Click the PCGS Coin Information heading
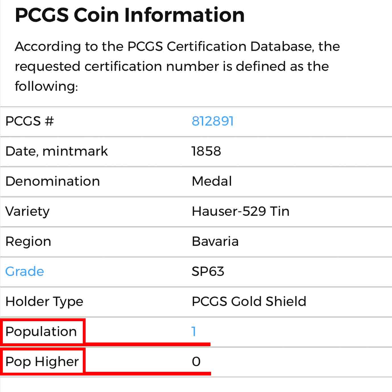 130,15
